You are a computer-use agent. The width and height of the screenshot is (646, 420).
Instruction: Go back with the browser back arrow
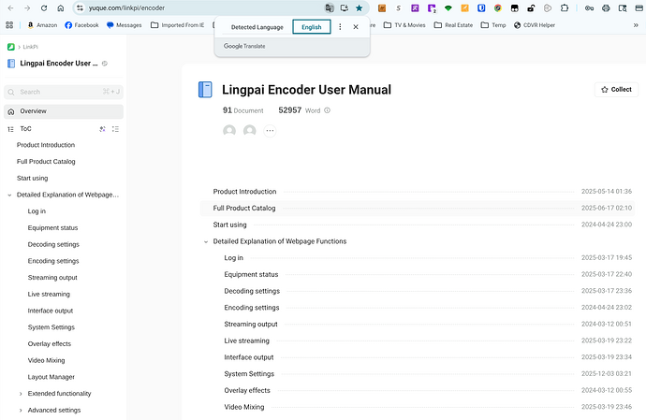click(10, 7)
